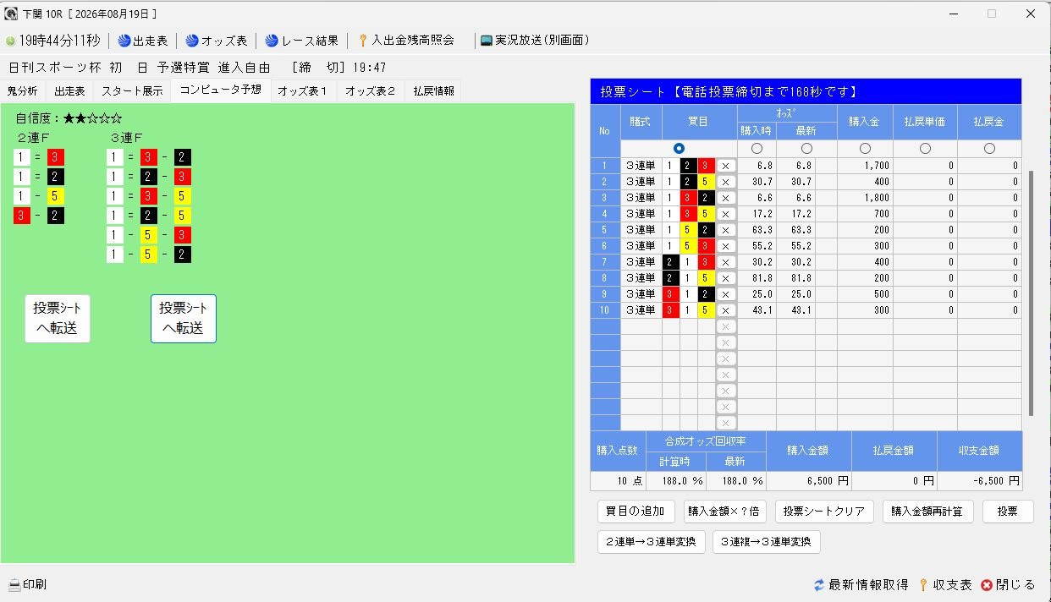This screenshot has width=1051, height=602.
Task: Switch to the オッズ表１ tab
Action: (303, 91)
